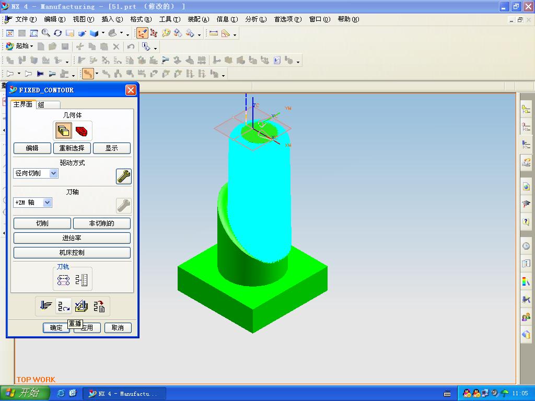Open the Part Navigator sidebar icon

[x=526, y=127]
